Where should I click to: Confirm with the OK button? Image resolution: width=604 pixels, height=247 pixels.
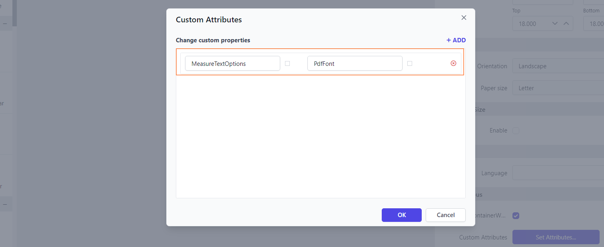tap(401, 215)
